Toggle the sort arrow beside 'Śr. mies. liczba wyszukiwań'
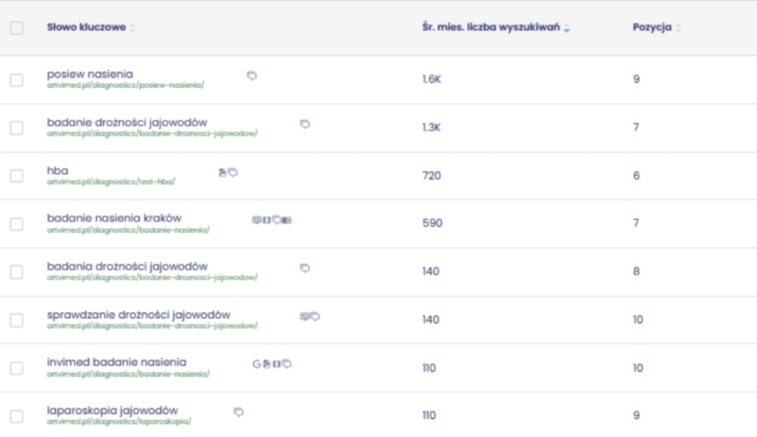 point(567,28)
